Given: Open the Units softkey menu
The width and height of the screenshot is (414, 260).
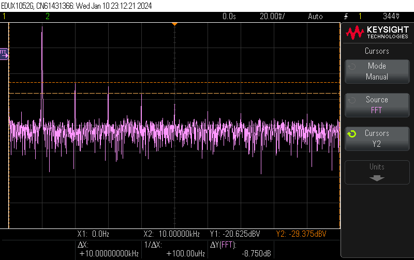Looking at the screenshot, I should pyautogui.click(x=377, y=172).
